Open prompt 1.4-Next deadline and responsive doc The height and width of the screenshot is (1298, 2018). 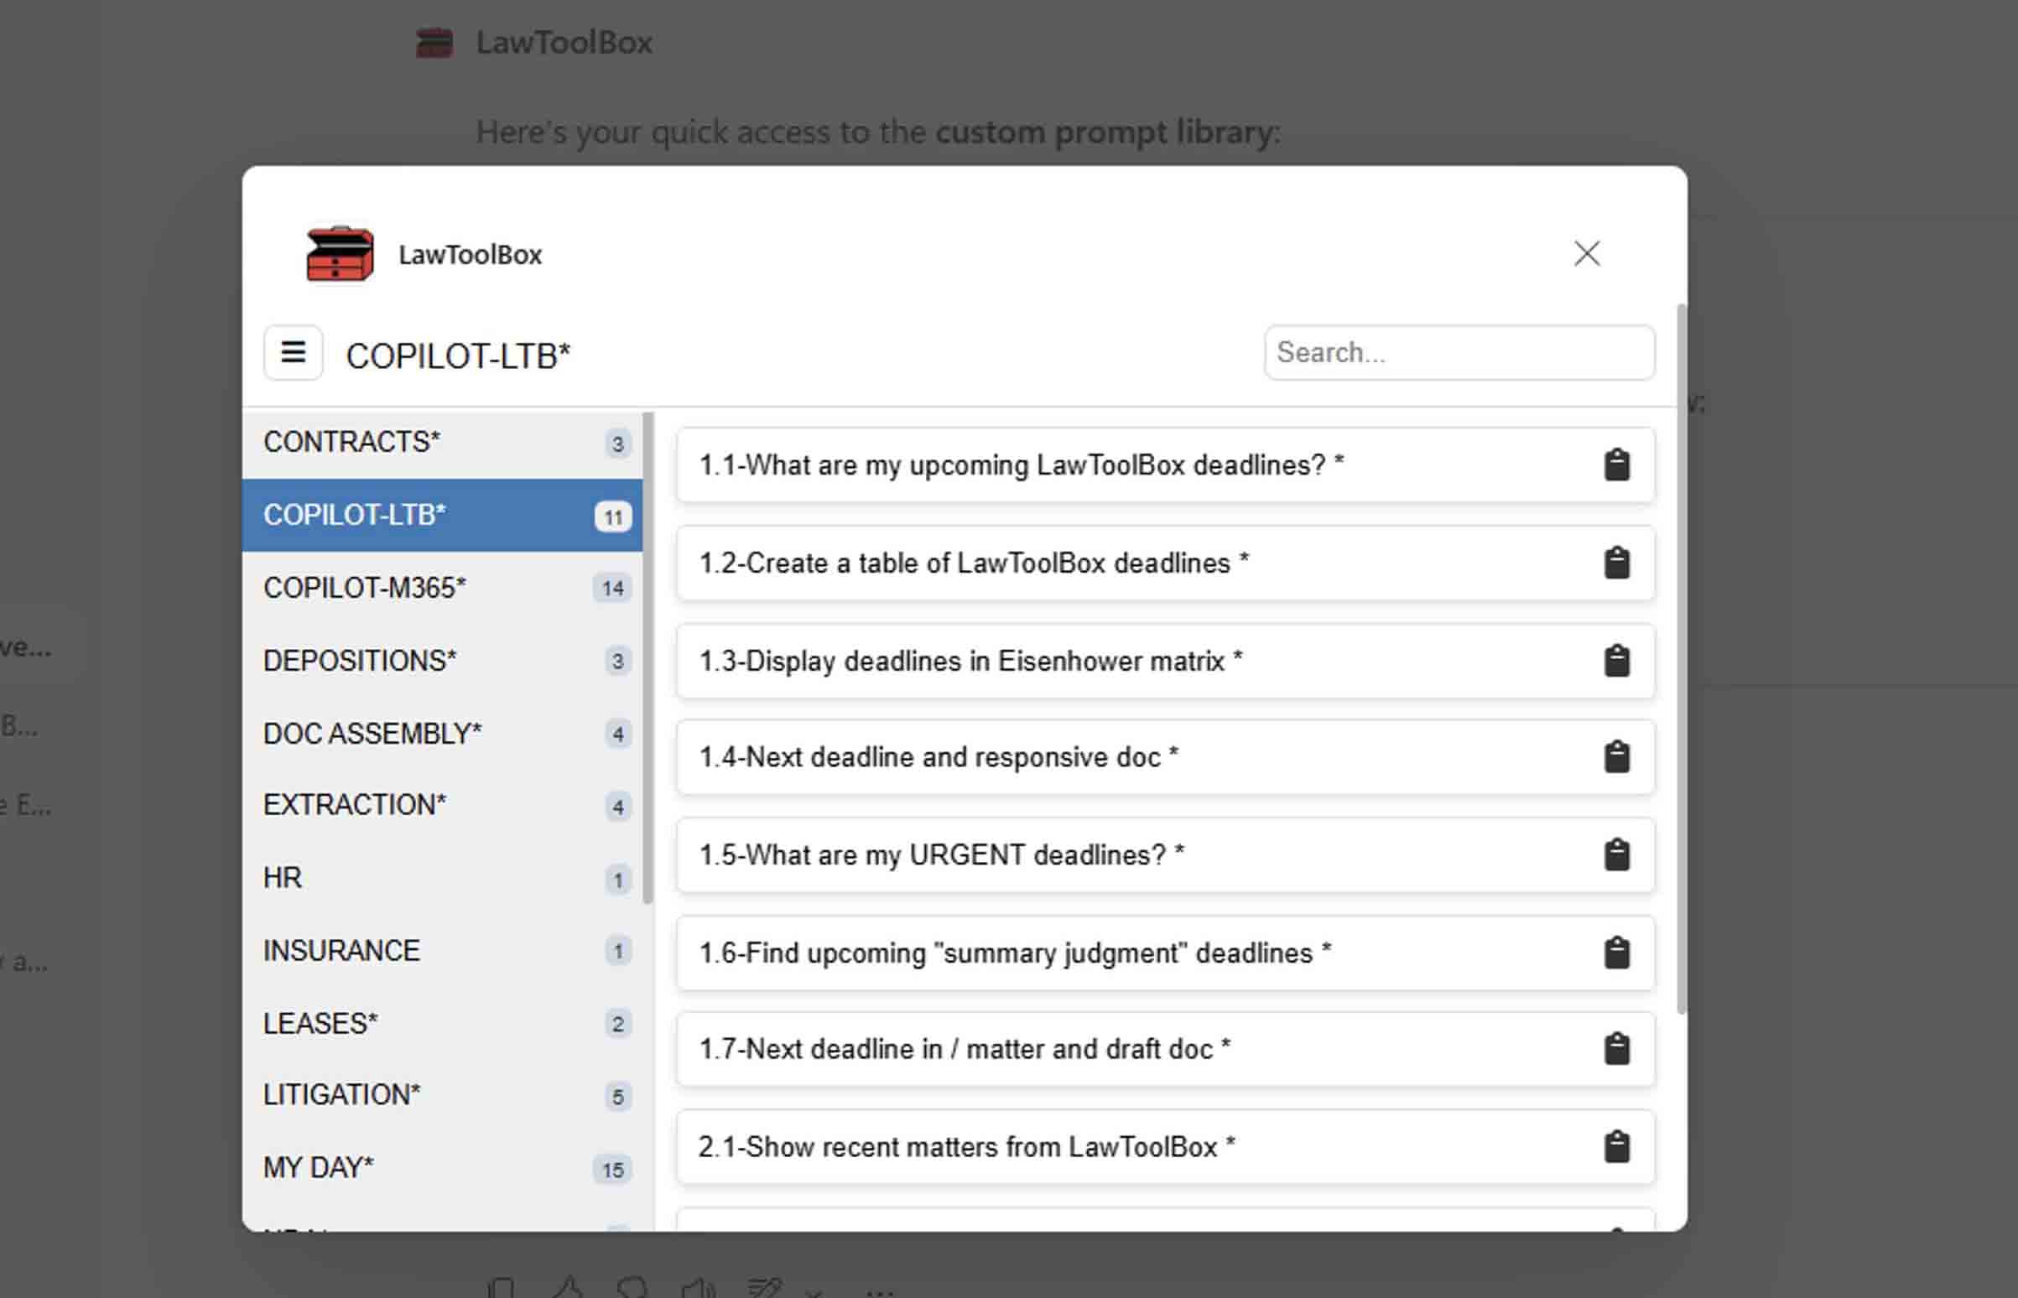click(1165, 757)
